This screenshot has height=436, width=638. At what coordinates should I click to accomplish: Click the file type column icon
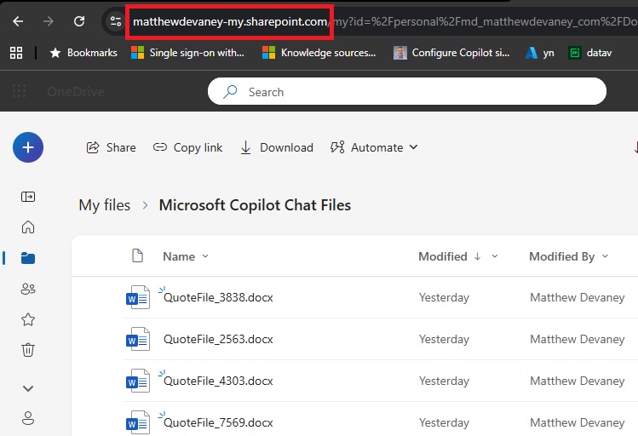pos(137,255)
